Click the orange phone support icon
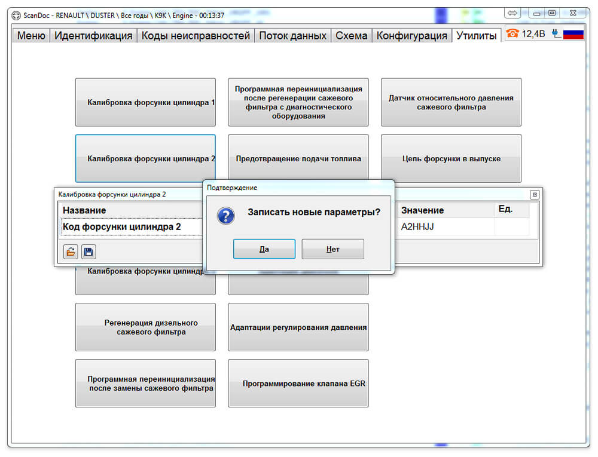 point(512,34)
